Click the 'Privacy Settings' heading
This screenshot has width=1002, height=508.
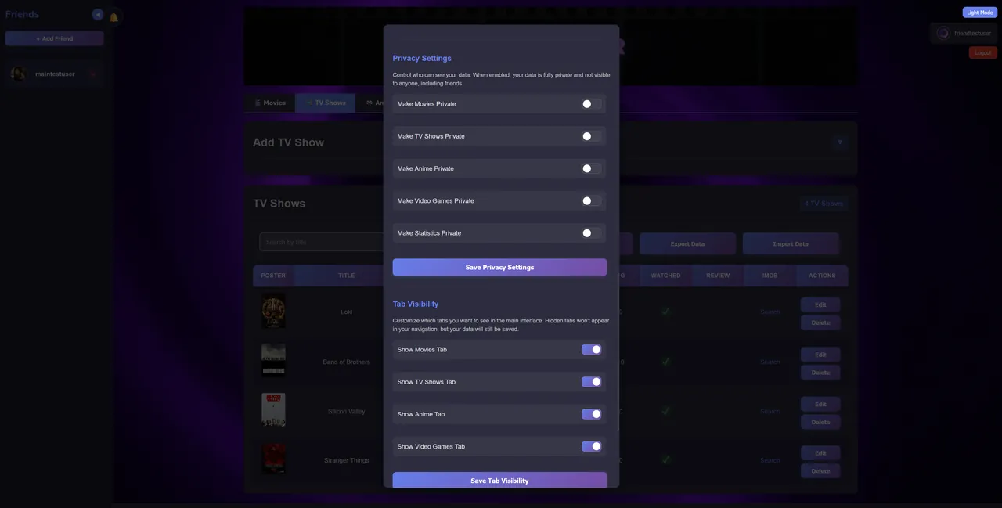click(422, 58)
